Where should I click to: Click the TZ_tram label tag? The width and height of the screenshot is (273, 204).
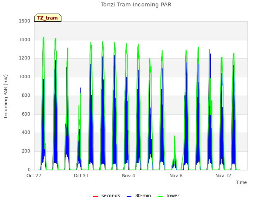coord(48,18)
